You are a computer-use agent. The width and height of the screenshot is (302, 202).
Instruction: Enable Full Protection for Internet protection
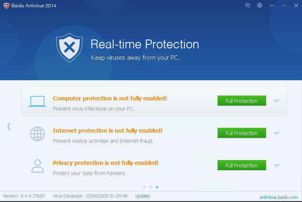point(241,133)
